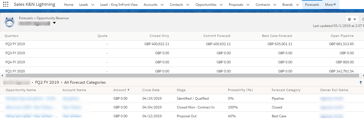This screenshot has height=120, width=364.
Task: Click FQ1 2020 pipeline GBP 142,761.54
Action: 341,71
